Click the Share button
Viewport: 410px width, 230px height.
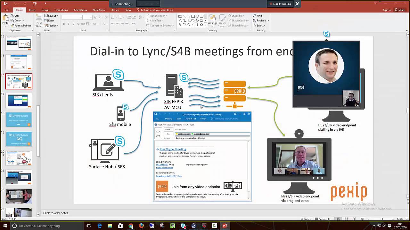400,10
